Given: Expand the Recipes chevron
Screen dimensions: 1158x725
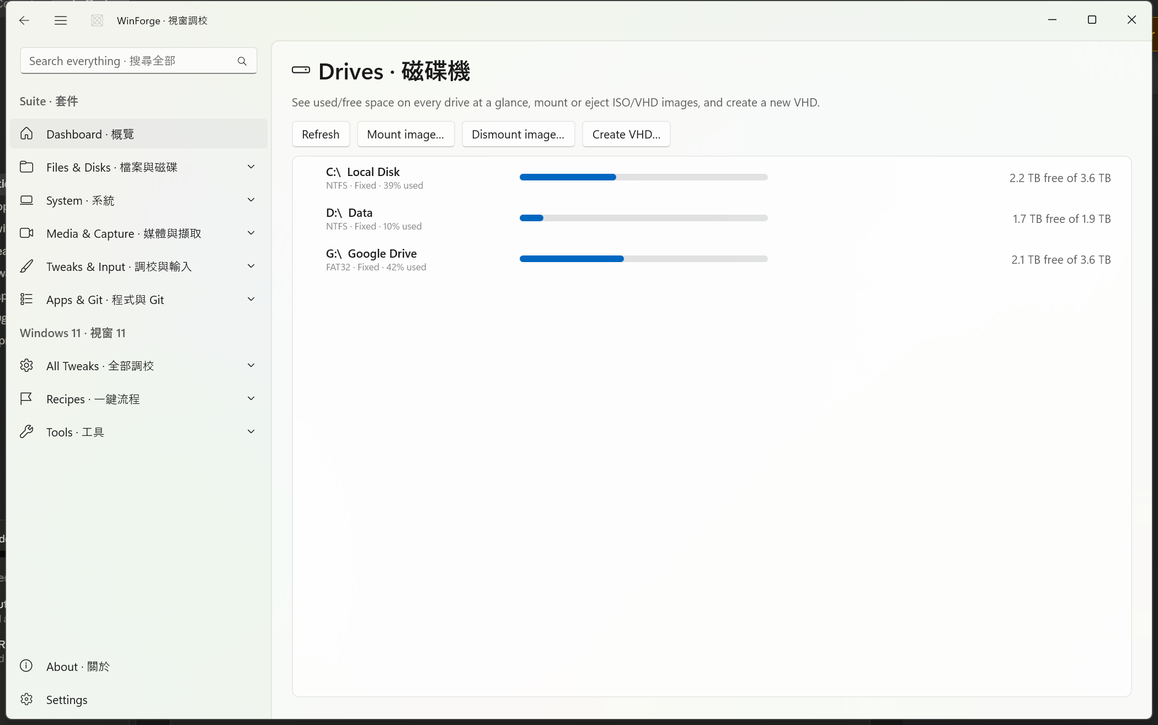Looking at the screenshot, I should (251, 398).
